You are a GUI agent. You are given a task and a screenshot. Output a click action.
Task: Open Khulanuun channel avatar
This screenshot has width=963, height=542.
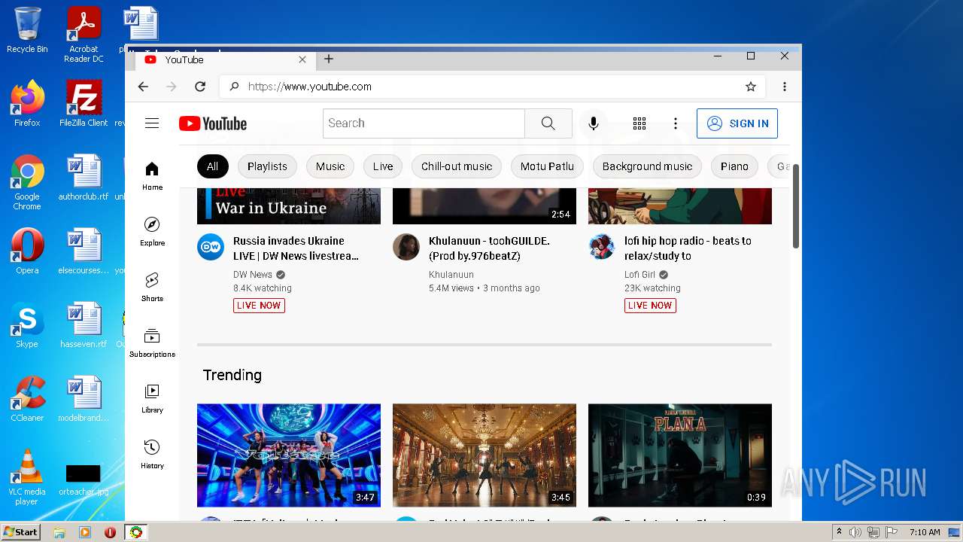click(406, 247)
